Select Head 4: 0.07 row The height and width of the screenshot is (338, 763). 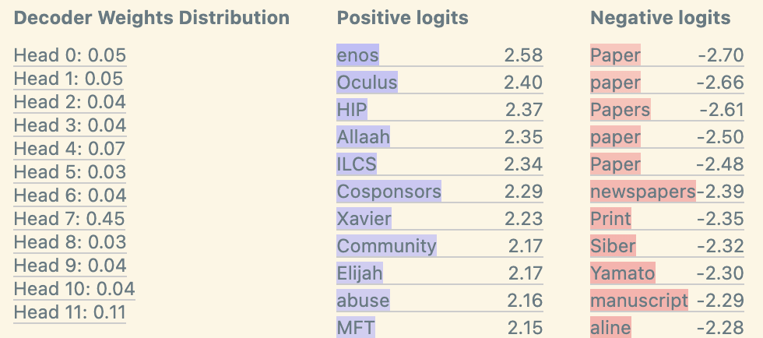point(69,149)
